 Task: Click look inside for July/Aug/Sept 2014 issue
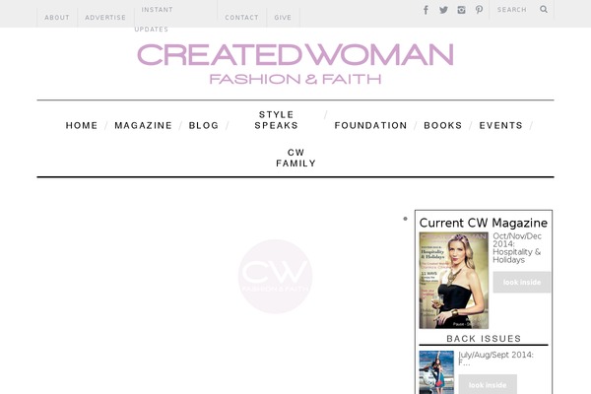(488, 384)
